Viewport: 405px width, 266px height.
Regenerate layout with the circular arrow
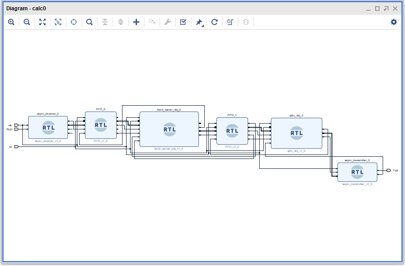[x=215, y=22]
